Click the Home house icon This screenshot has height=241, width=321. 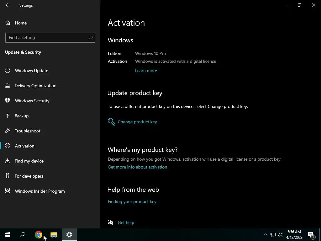click(x=8, y=23)
